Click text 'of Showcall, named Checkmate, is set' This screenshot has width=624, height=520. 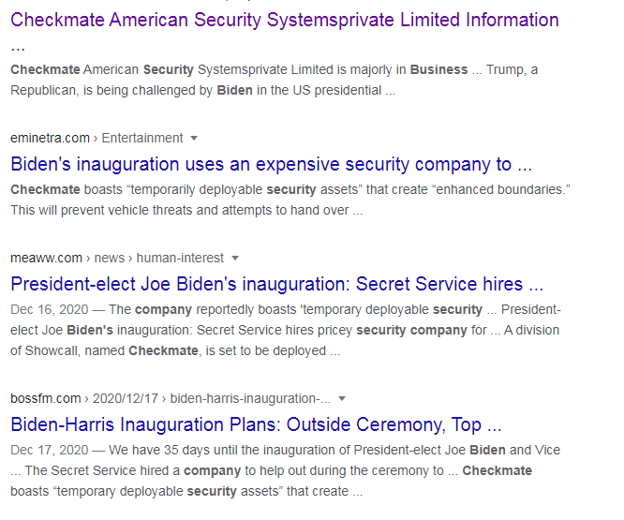pyautogui.click(x=121, y=351)
